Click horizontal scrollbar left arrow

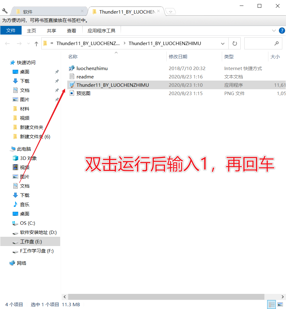pyautogui.click(x=64, y=297)
